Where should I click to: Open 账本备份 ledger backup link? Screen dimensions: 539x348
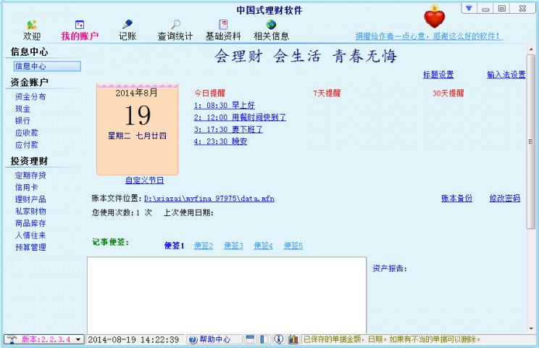[x=457, y=198]
